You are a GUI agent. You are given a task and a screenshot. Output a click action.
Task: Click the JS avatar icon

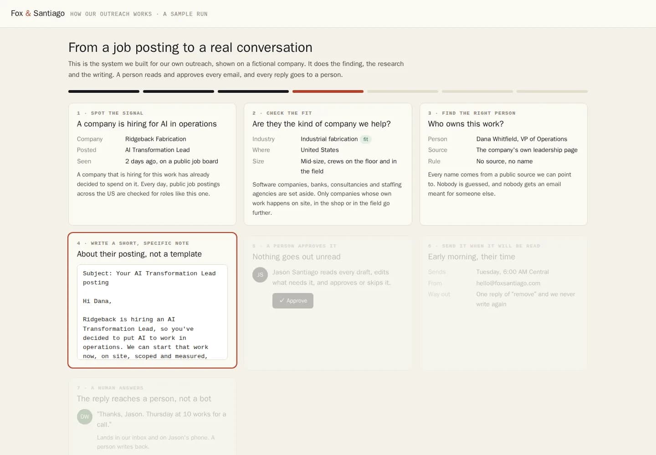coord(260,275)
